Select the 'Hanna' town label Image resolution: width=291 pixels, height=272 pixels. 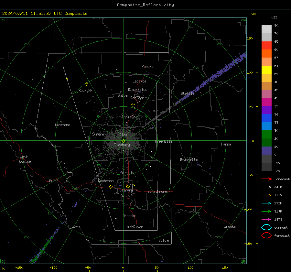[226, 144]
